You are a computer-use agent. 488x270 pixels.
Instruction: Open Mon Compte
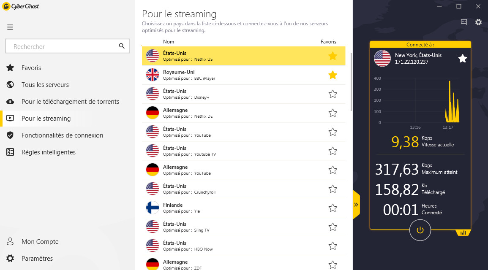40,241
